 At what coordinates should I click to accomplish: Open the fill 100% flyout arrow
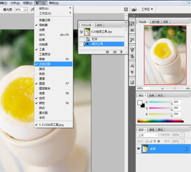click(x=182, y=141)
